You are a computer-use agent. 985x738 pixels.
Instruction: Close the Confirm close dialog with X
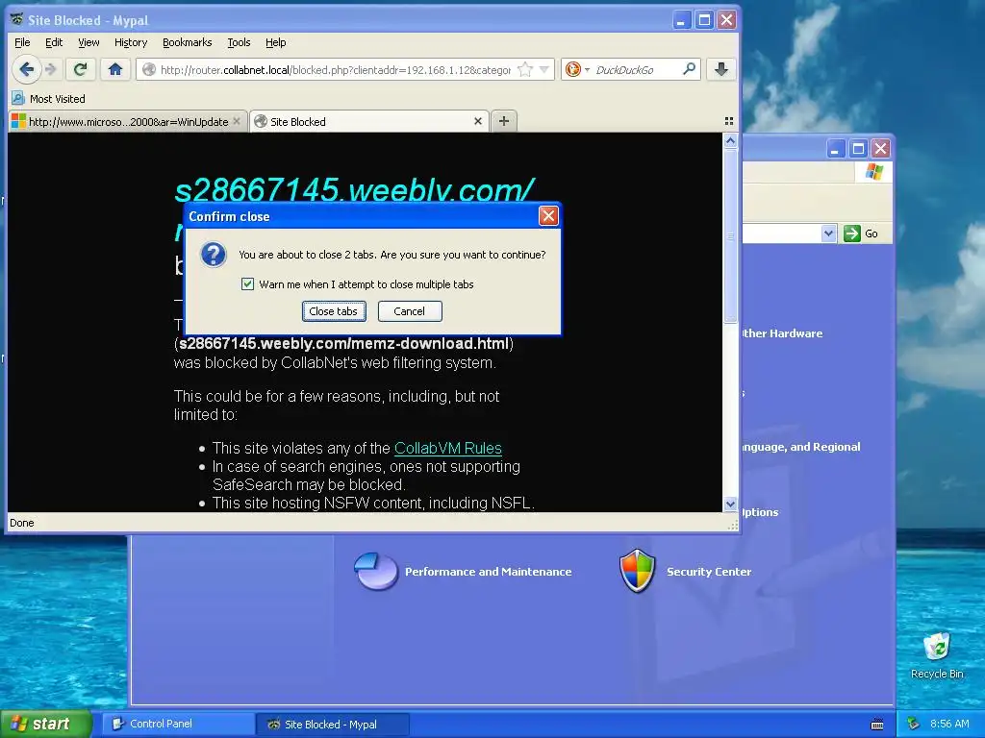548,216
